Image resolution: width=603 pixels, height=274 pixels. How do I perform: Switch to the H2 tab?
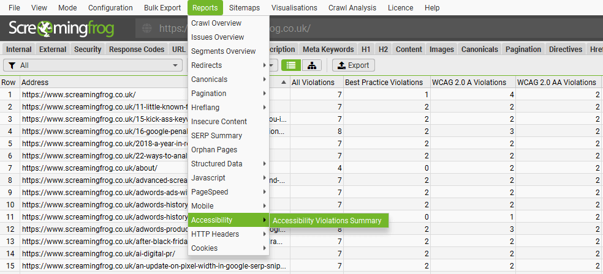point(383,49)
